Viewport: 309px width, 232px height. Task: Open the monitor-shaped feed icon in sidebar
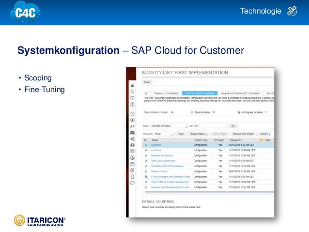pyautogui.click(x=132, y=98)
